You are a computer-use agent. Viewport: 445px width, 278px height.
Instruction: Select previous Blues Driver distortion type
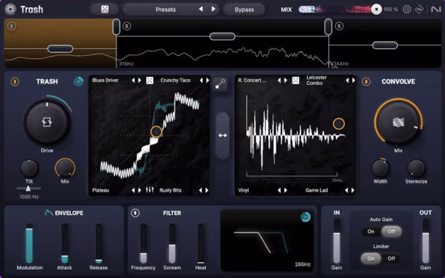coord(133,80)
